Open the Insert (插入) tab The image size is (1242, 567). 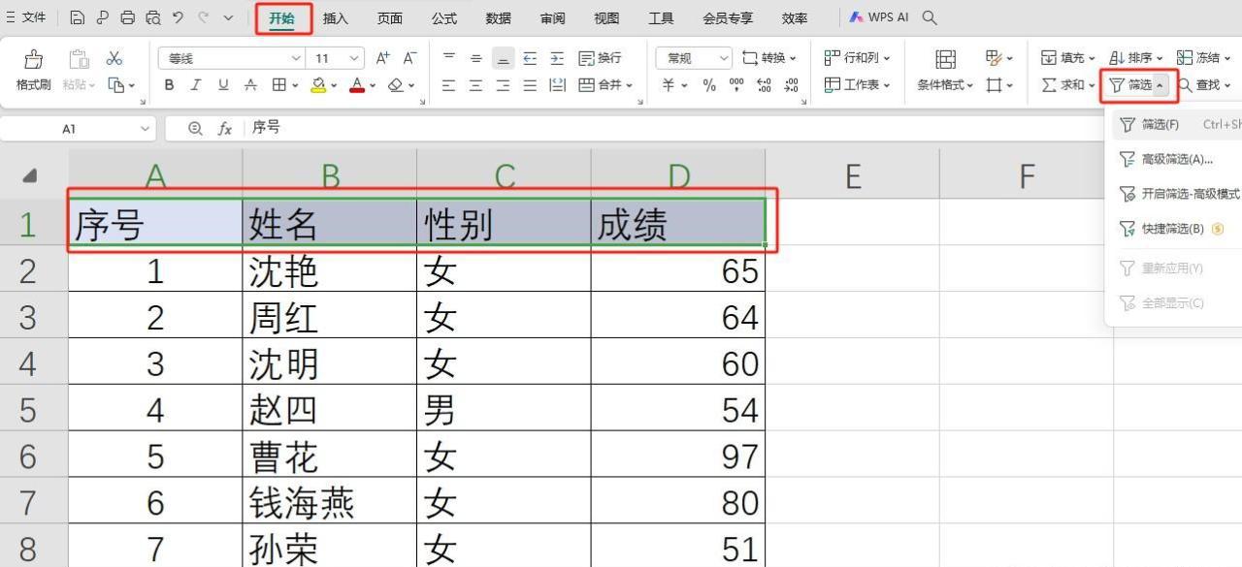336,17
